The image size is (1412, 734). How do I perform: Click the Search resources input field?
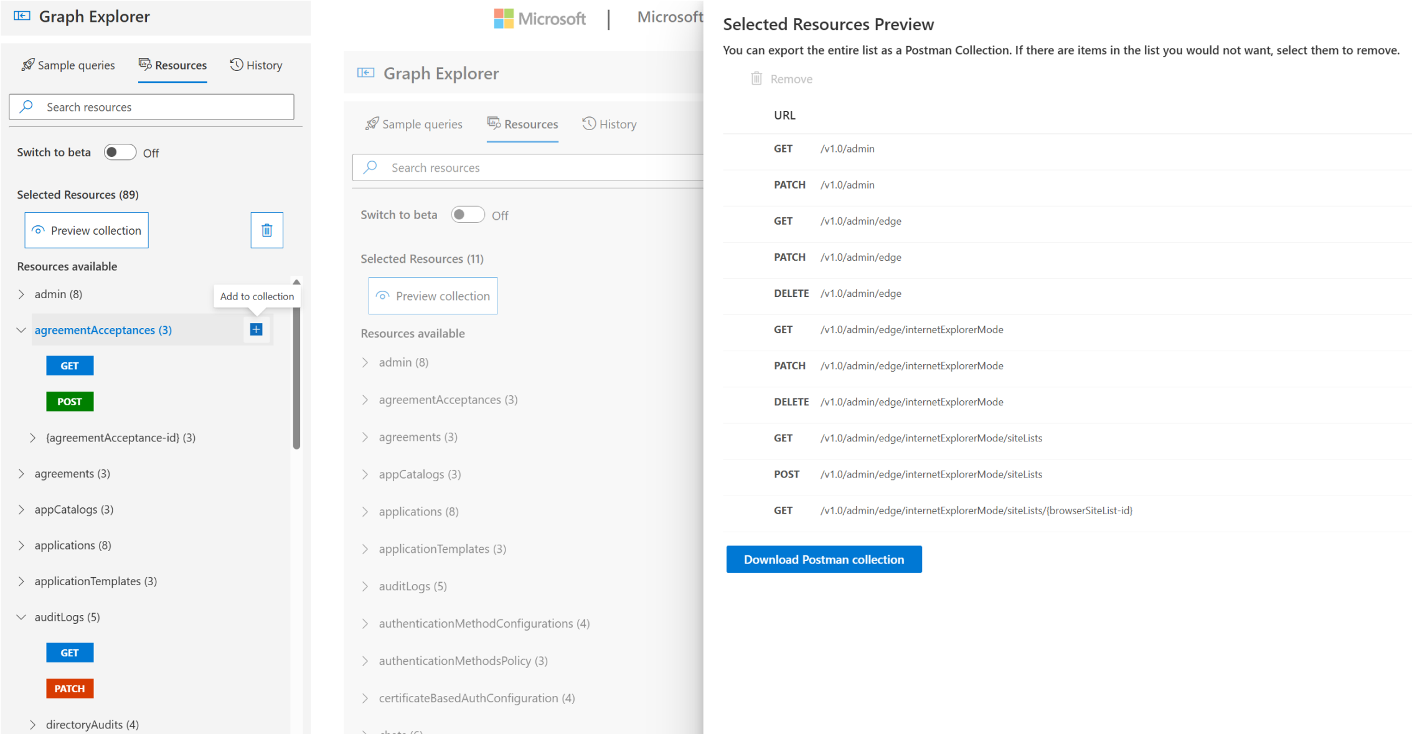[151, 106]
